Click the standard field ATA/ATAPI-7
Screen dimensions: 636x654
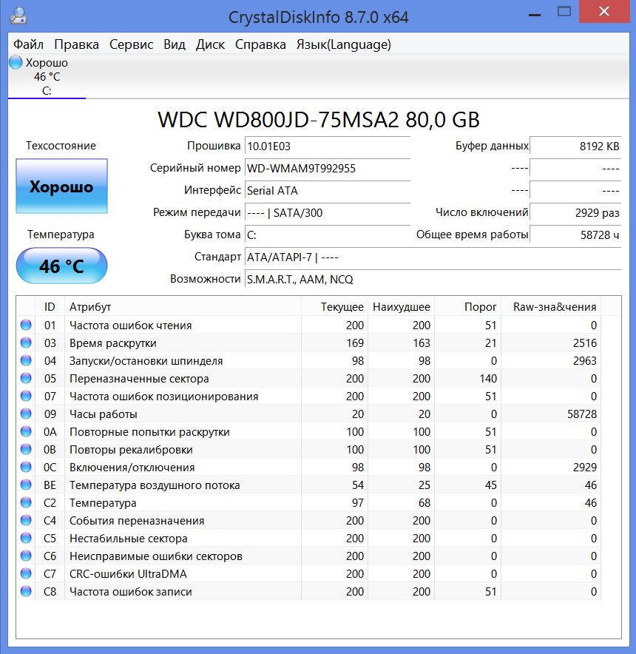coord(433,257)
